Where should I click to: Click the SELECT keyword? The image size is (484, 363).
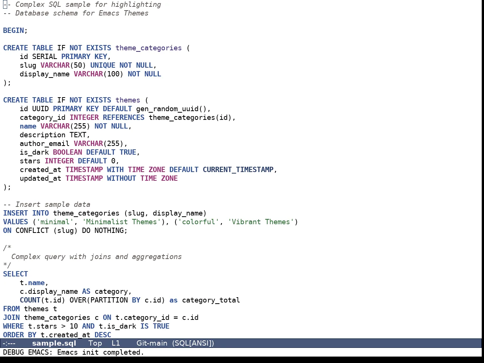[x=16, y=274]
